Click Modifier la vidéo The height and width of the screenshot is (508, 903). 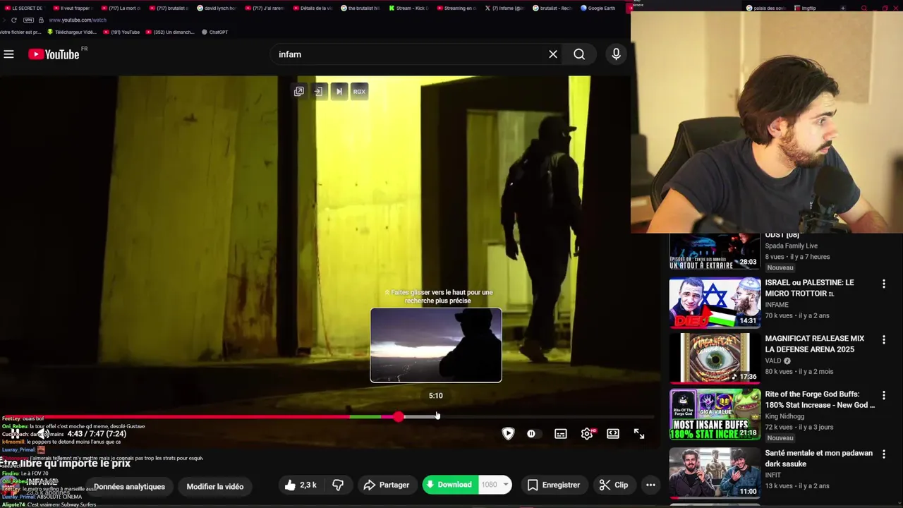point(215,486)
